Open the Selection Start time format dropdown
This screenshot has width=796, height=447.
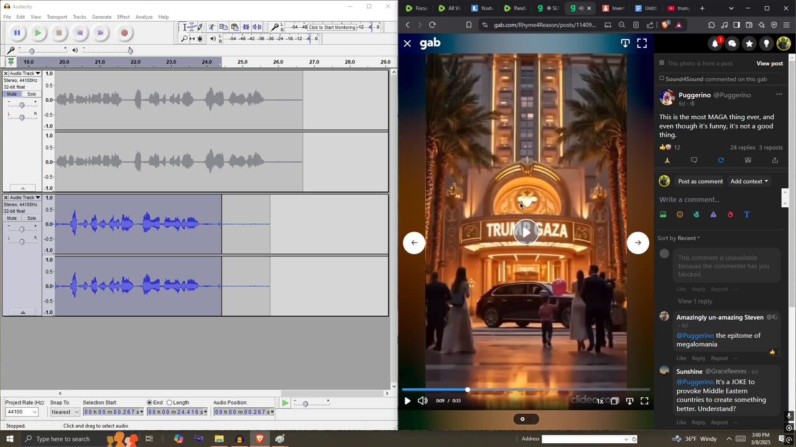point(141,412)
